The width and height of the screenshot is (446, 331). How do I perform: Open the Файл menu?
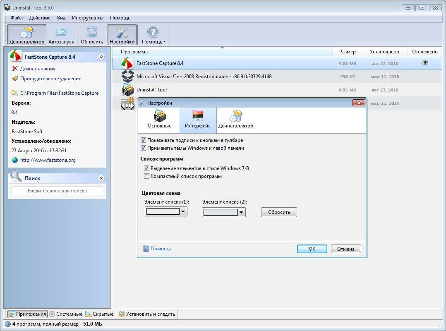[x=17, y=18]
